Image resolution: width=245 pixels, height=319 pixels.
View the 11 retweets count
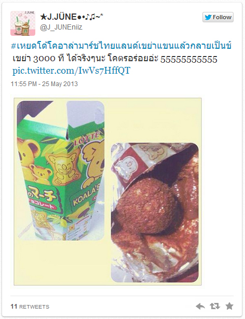[x=13, y=307]
